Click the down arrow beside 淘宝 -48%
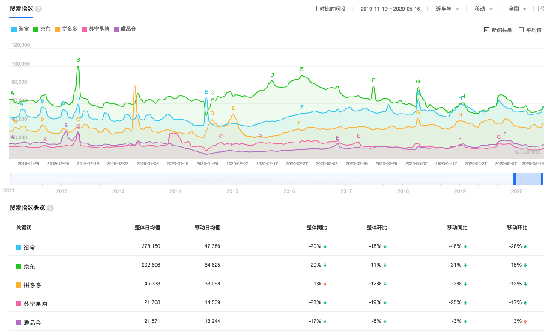 [465, 247]
